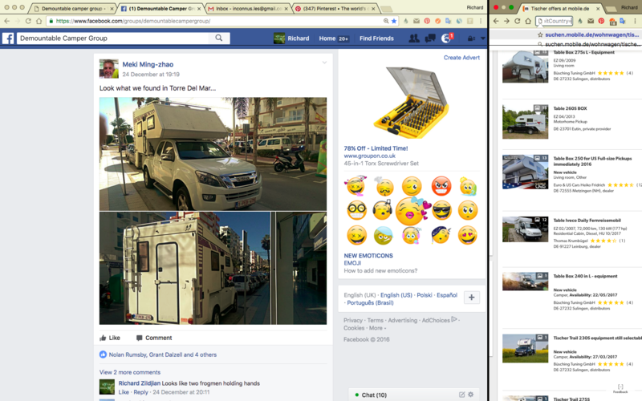Screen dimensions: 642x401
Task: Reload page in mobile.de window
Action: (x=517, y=21)
